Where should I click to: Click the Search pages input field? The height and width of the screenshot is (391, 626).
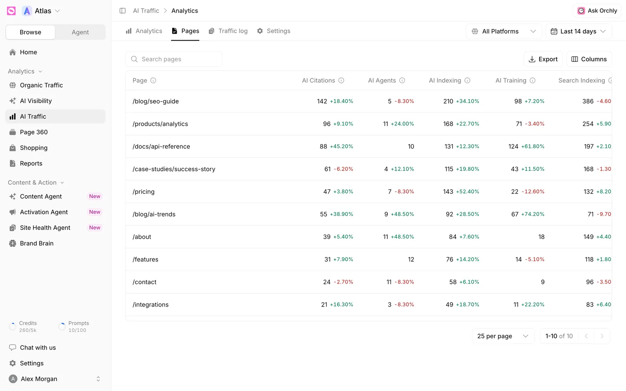tap(174, 59)
